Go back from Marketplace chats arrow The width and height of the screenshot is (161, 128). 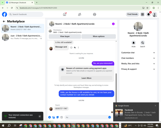[4, 21]
